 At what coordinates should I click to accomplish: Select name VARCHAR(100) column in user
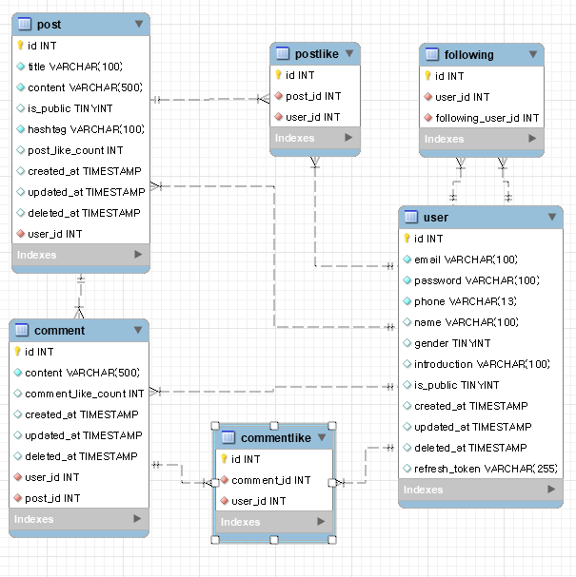(x=481, y=322)
